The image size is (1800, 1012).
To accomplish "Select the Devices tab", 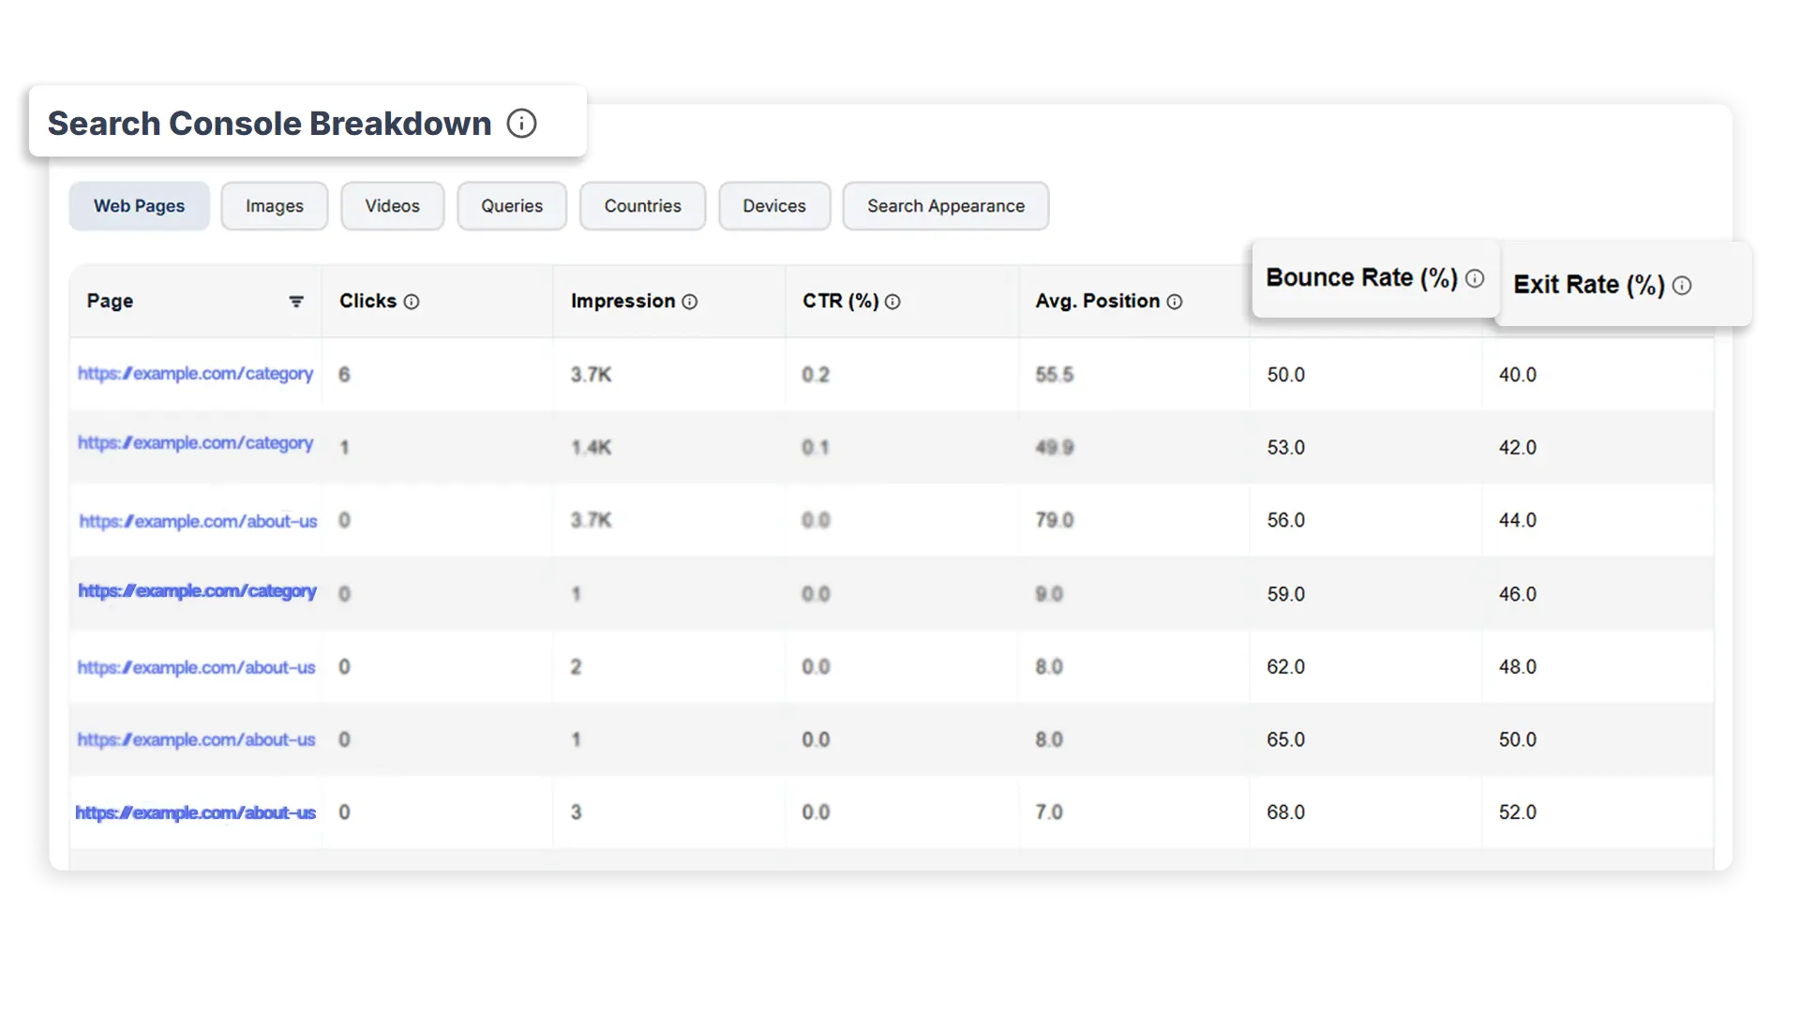I will click(x=774, y=206).
